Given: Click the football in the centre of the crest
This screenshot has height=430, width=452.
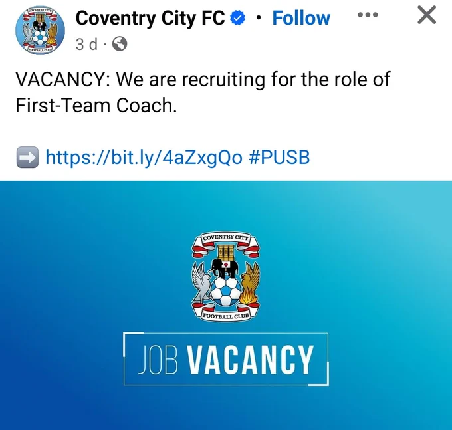Looking at the screenshot, I should [226, 292].
